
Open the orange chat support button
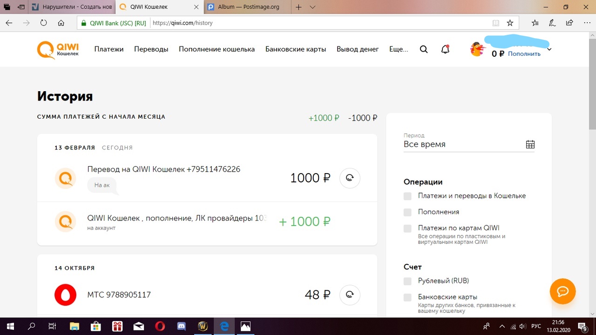coord(562,291)
